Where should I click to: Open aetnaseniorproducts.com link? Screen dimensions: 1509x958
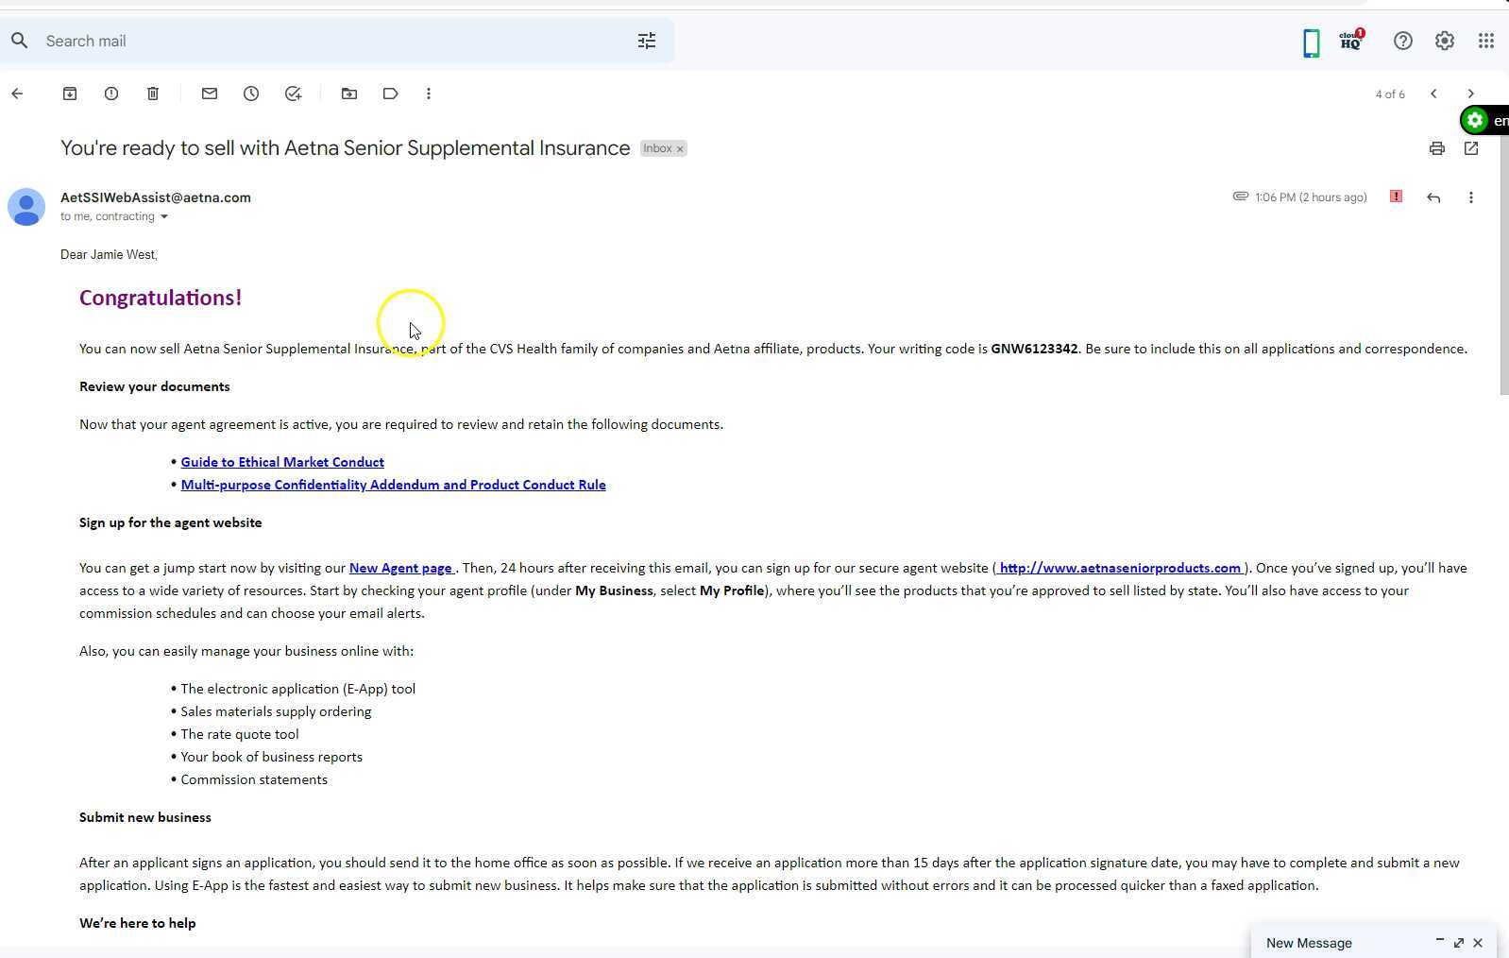click(1120, 568)
